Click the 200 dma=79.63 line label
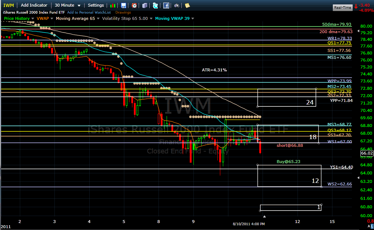 coord(336,32)
